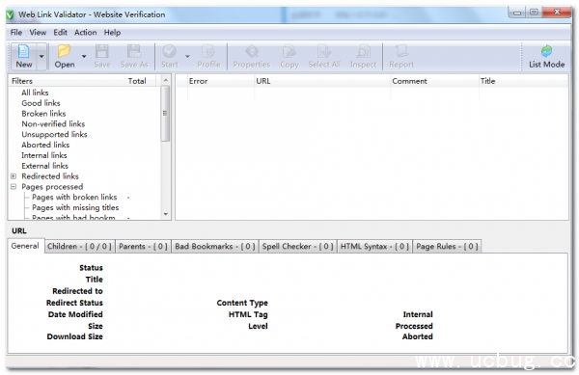579x375 pixels.
Task: Click the Filters column header
Action: pyautogui.click(x=67, y=81)
